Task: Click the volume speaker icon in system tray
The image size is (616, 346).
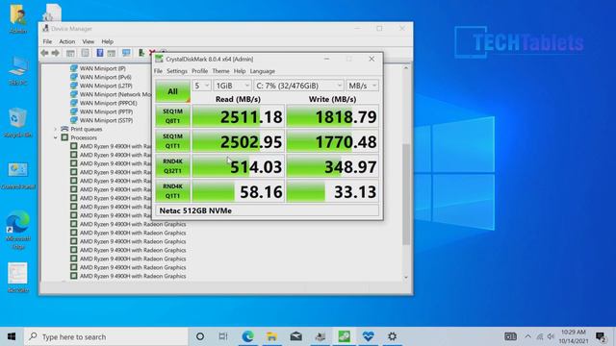Action: [551, 336]
